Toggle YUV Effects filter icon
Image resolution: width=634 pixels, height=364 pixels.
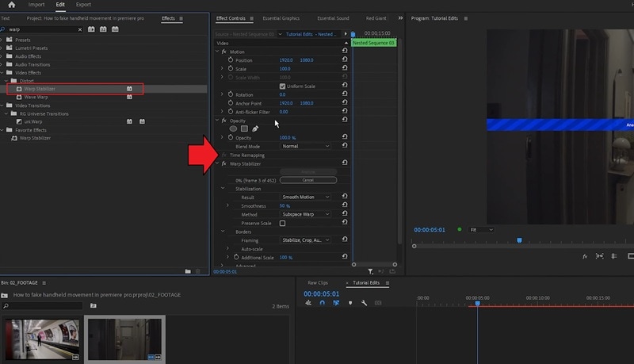pyautogui.click(x=115, y=29)
